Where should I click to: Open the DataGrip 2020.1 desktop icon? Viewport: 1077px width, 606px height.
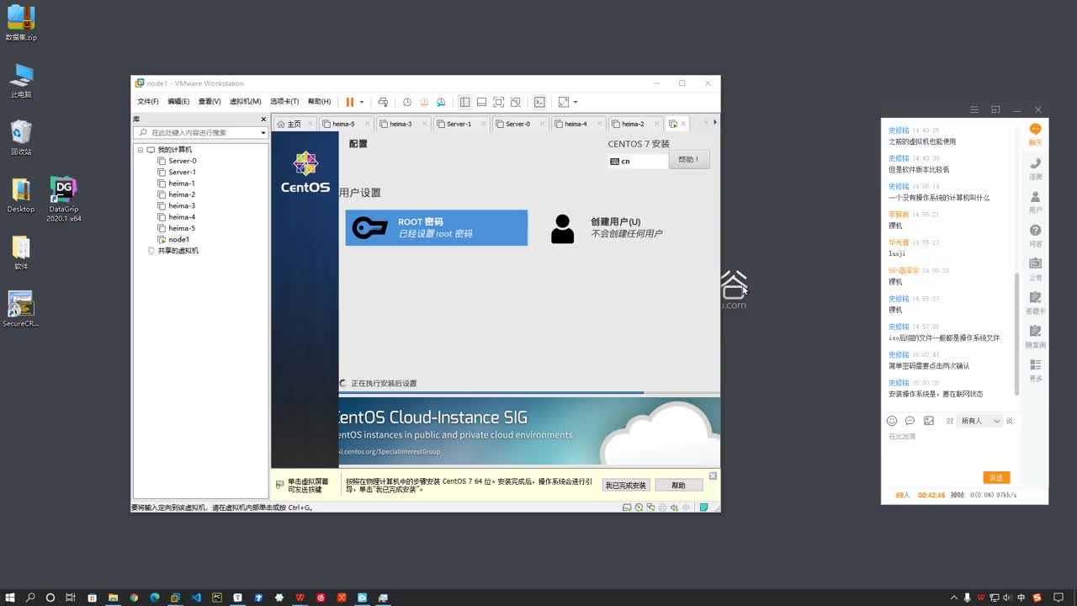63,199
